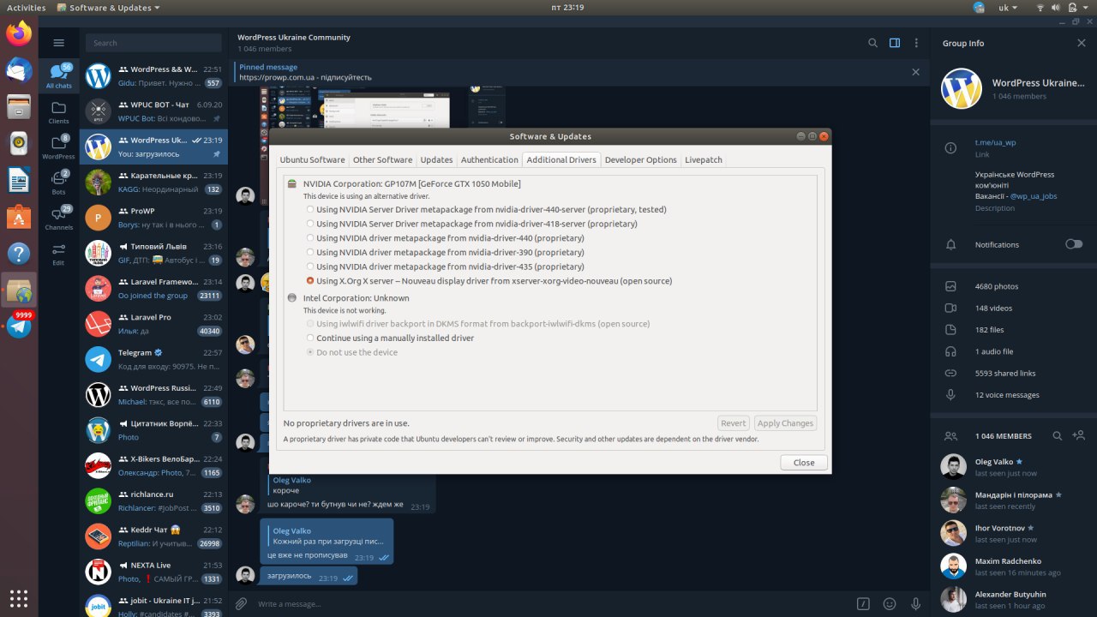This screenshot has height=617, width=1097.
Task: Show the applications grid
Action: pyautogui.click(x=19, y=597)
